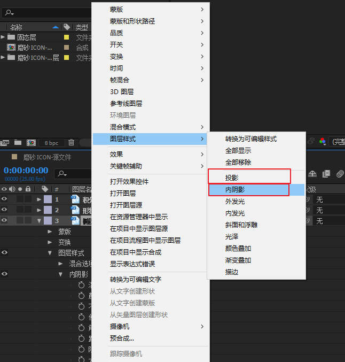Select 预合成... in the context menu
Viewport: 345px width, 362px height.
point(151,338)
